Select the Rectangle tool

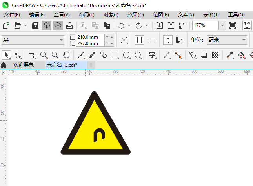(x=115, y=55)
